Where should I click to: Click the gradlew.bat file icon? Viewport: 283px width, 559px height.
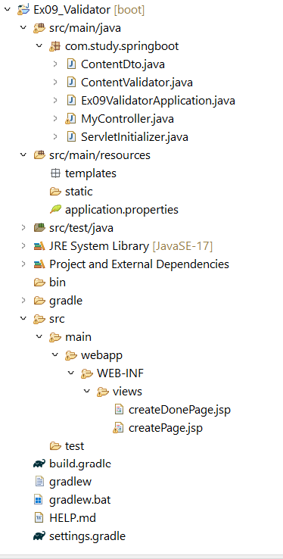click(x=39, y=500)
